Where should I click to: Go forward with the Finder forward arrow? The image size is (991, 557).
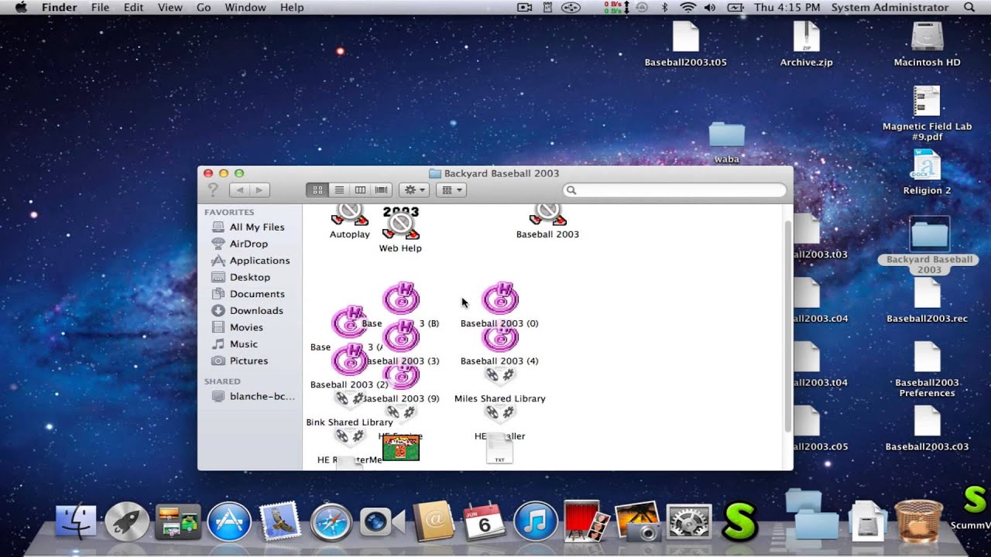pyautogui.click(x=259, y=190)
